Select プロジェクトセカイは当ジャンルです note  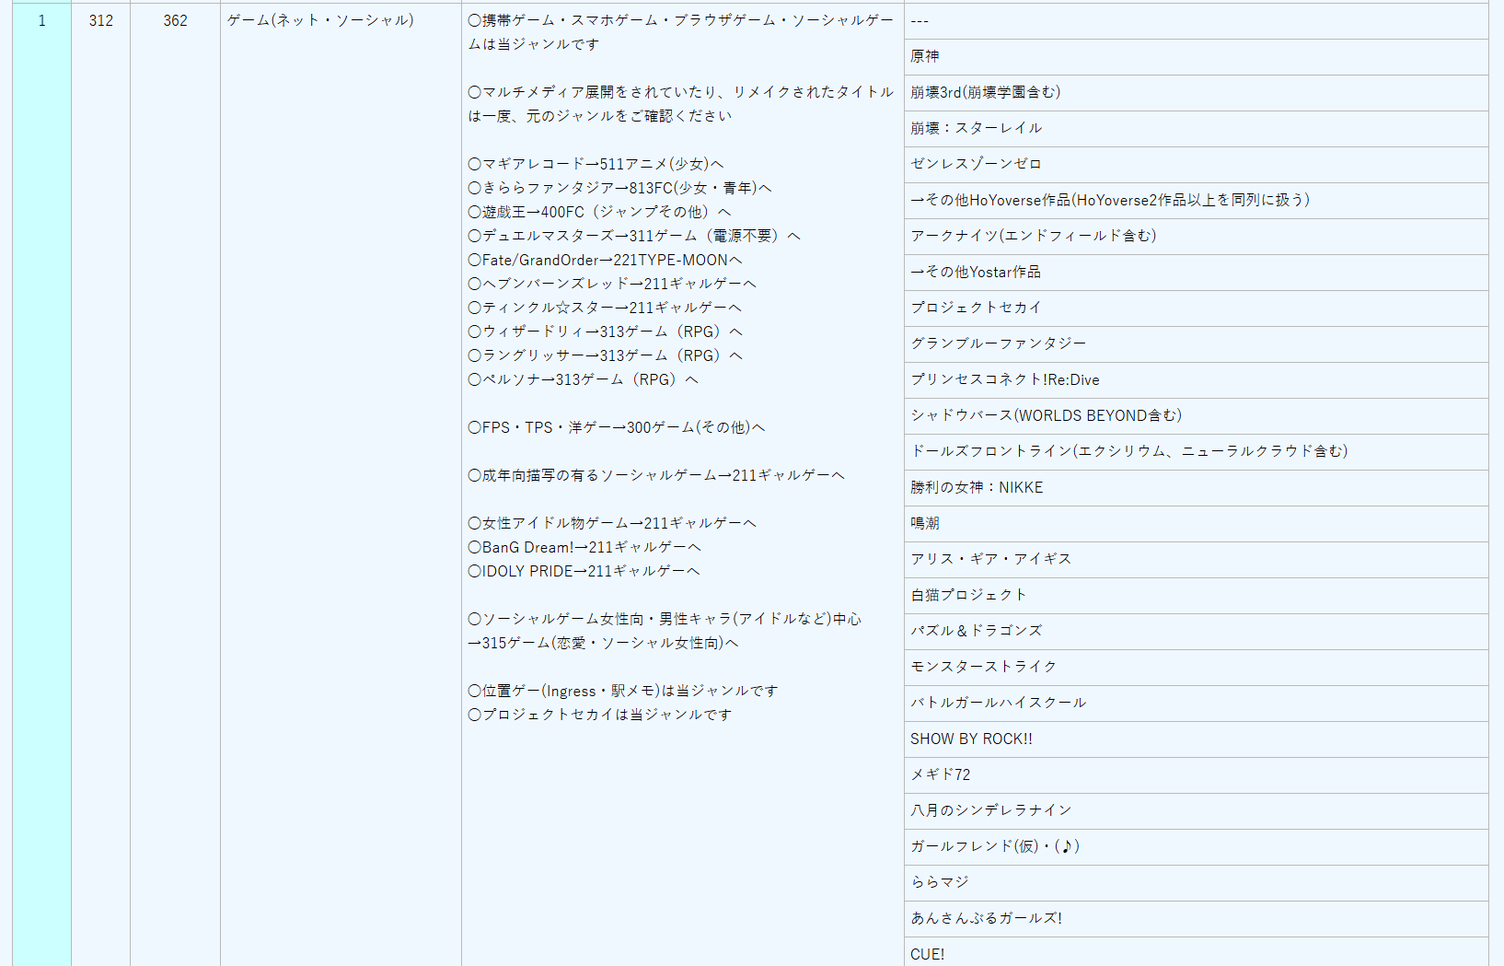pos(600,715)
